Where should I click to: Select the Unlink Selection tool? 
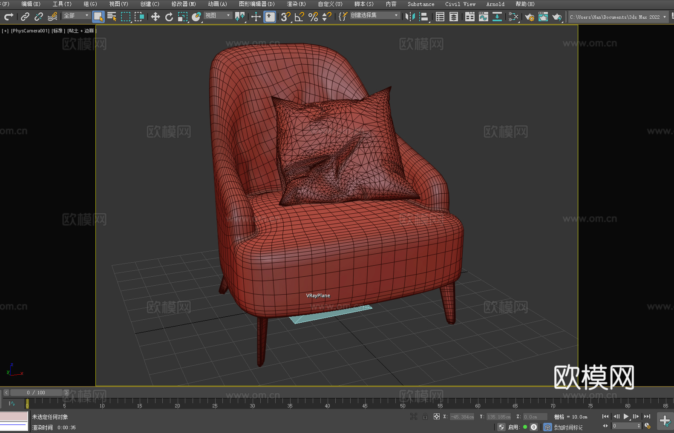pyautogui.click(x=39, y=17)
